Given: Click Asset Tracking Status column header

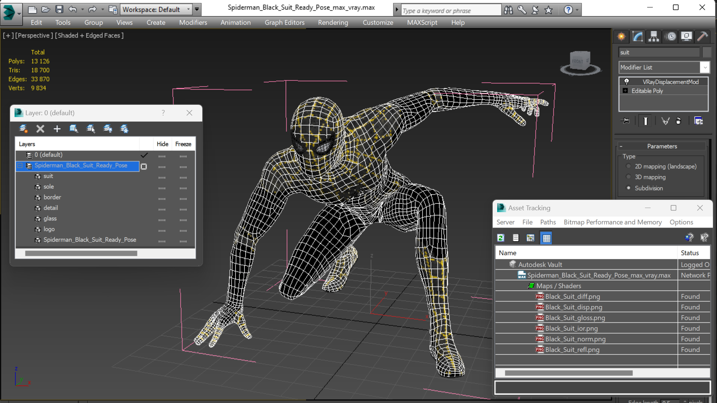Looking at the screenshot, I should click(x=693, y=253).
